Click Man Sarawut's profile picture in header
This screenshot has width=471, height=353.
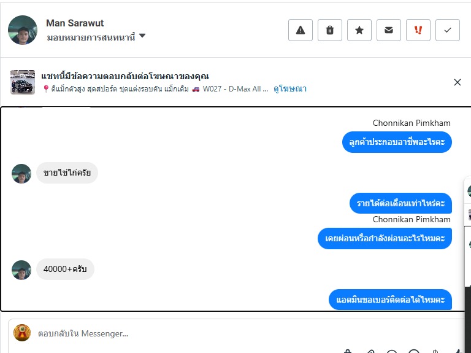(x=23, y=30)
